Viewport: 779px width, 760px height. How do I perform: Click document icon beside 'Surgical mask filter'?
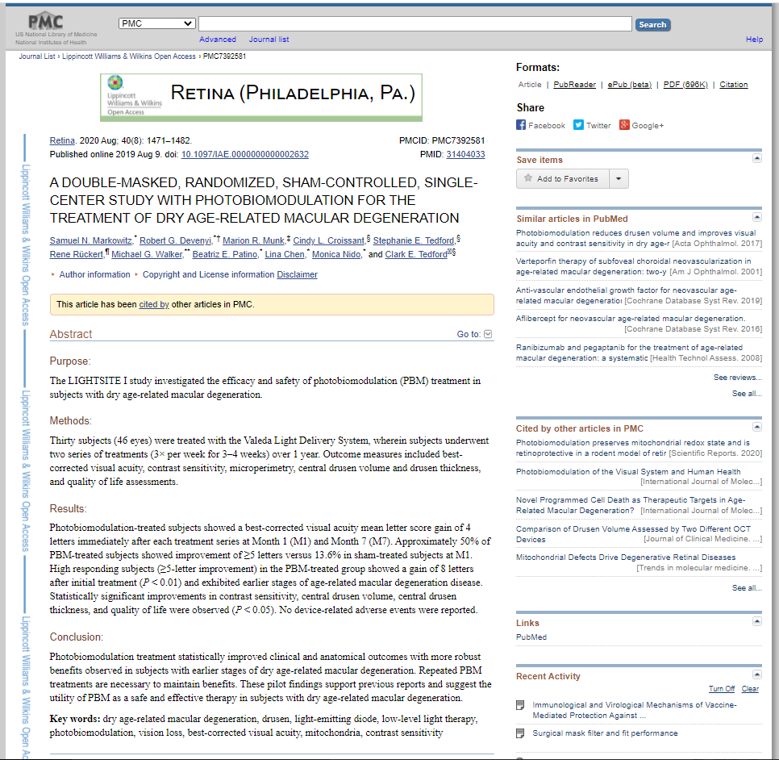click(520, 733)
